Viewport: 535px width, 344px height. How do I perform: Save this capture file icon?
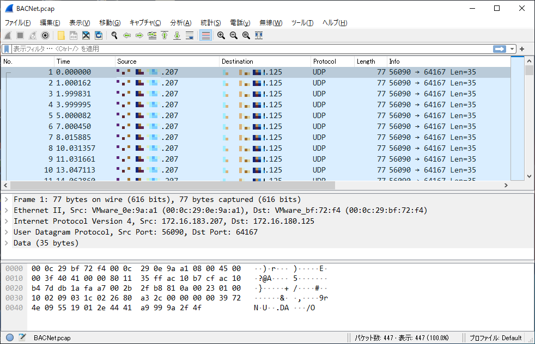(x=74, y=35)
